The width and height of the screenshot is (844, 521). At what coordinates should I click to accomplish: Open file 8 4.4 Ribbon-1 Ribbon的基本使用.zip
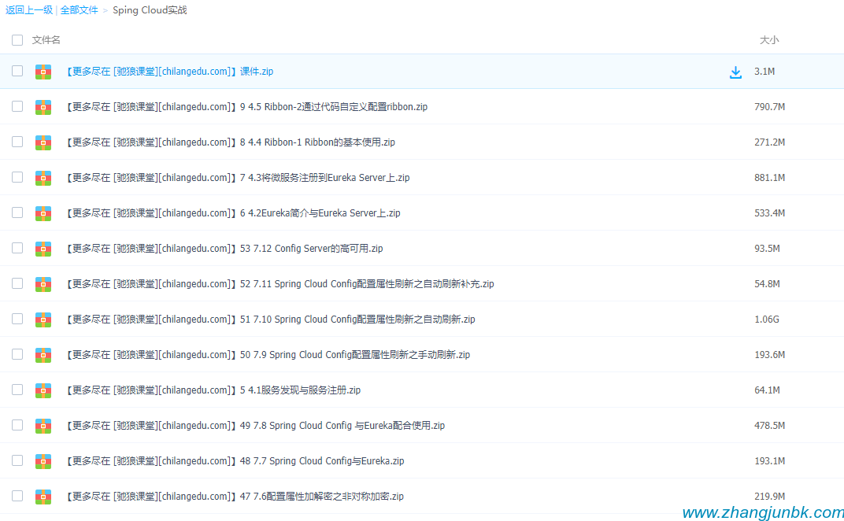click(231, 142)
